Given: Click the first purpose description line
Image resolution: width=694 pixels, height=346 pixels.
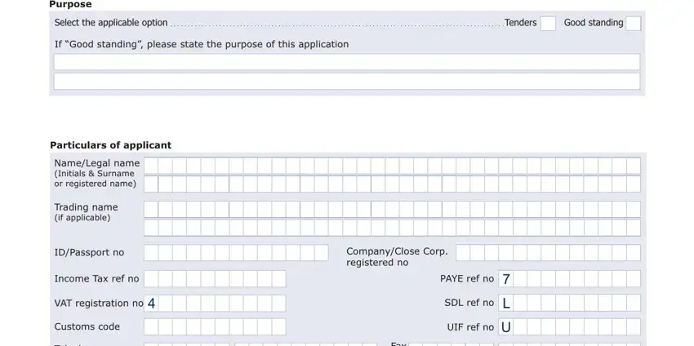Looking at the screenshot, I should tap(347, 62).
